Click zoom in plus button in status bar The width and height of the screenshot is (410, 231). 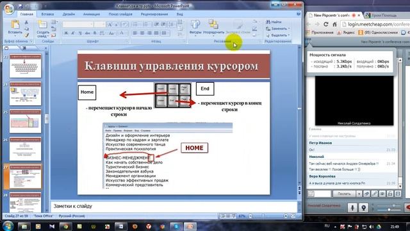286,216
